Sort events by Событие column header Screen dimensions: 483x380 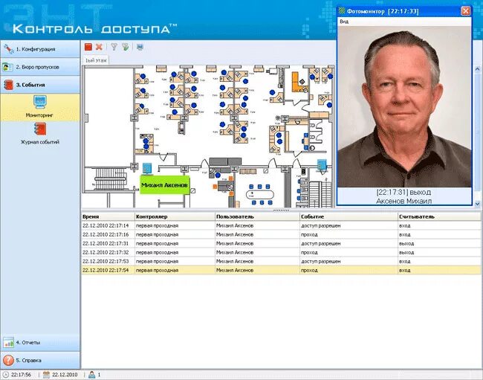pyautogui.click(x=349, y=216)
